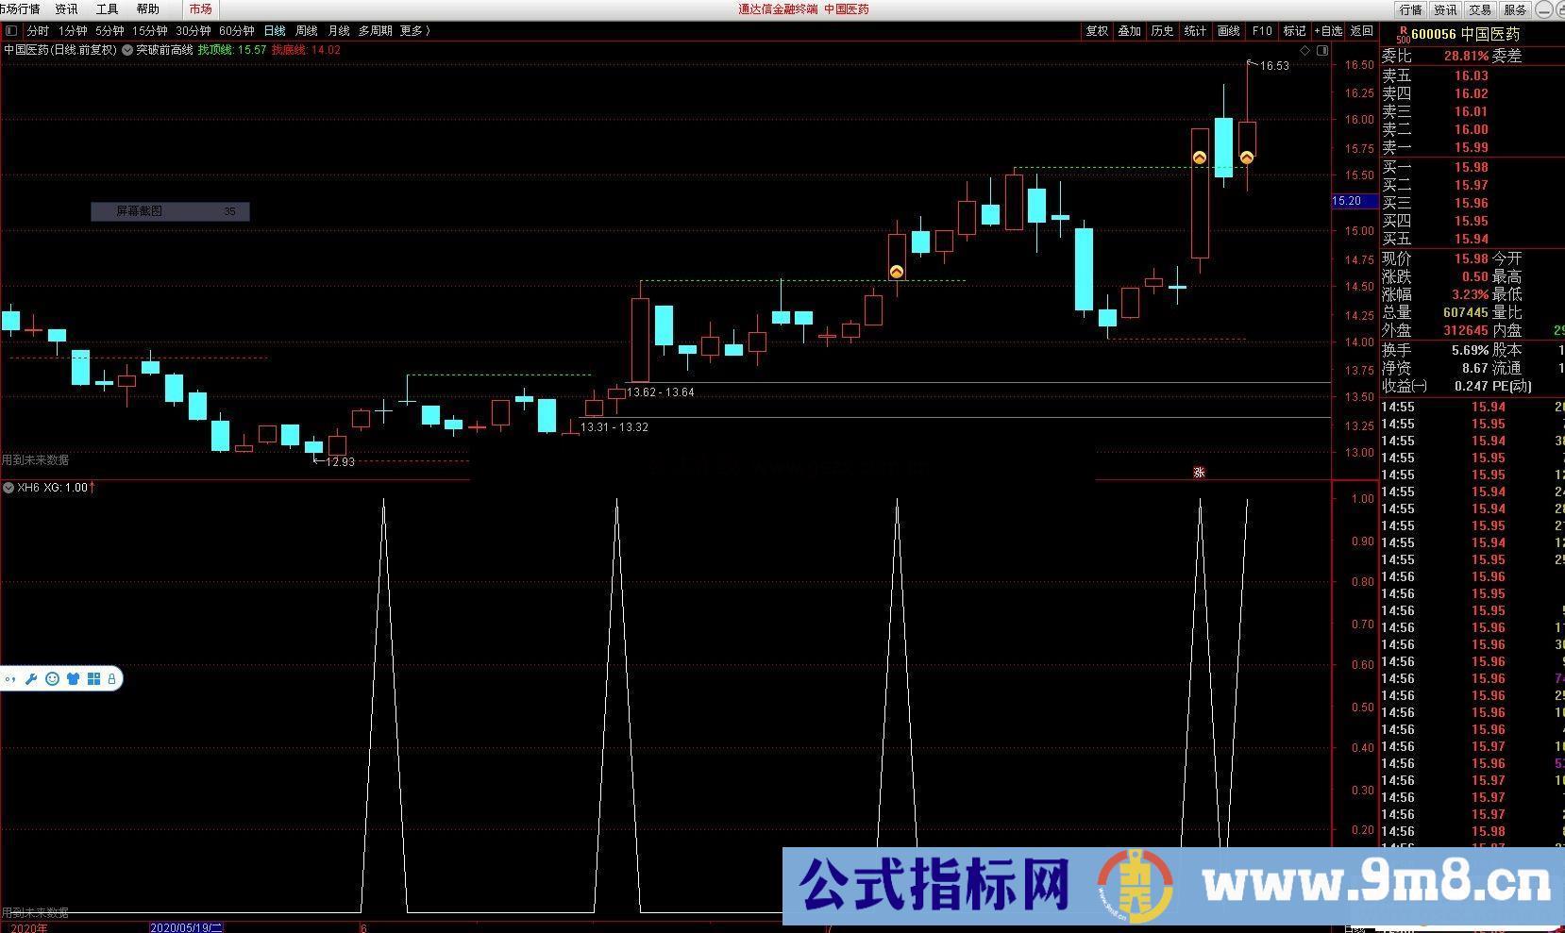This screenshot has height=933, width=1565.
Task: Click the wrench icon in floating toolbar
Action: coord(31,678)
